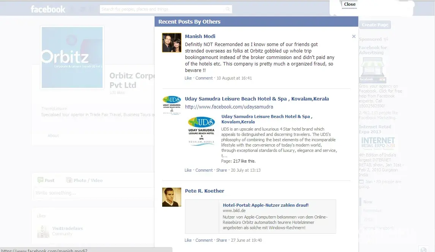Select the Post tab in composer
Image resolution: width=435 pixels, height=252 pixels.
pyautogui.click(x=46, y=180)
